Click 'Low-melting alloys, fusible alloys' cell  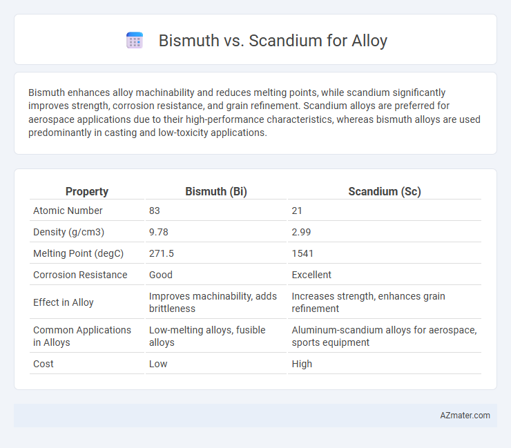point(207,336)
